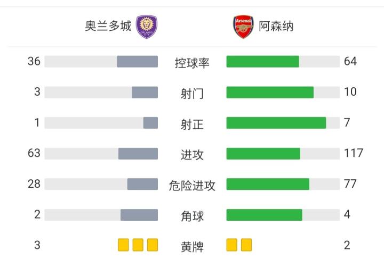Viewport: 384px width, 259px height.
Task: Click the 危险进攻 stat label
Action: pyautogui.click(x=192, y=186)
